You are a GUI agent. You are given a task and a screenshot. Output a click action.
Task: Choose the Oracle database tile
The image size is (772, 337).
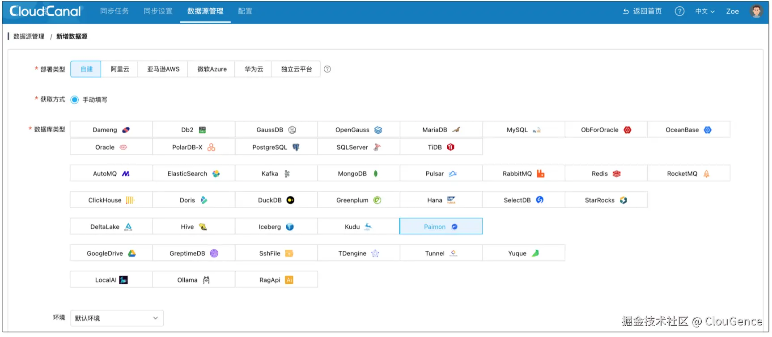point(111,147)
